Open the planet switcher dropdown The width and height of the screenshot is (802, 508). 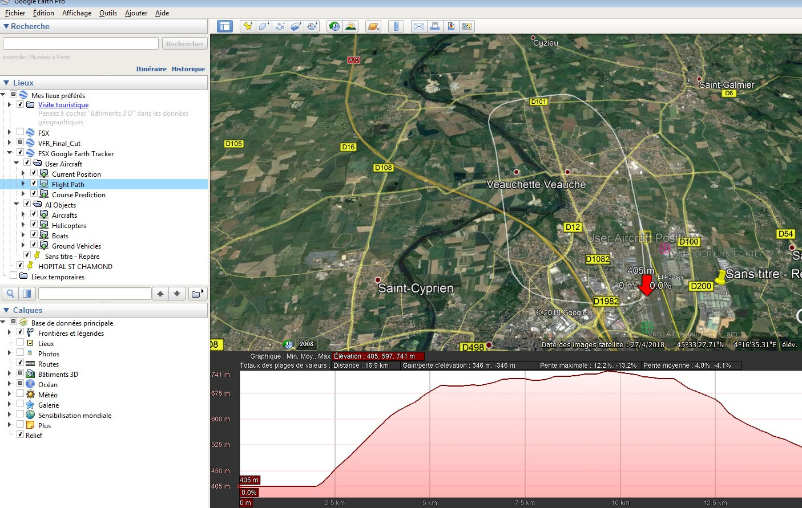coord(373,26)
